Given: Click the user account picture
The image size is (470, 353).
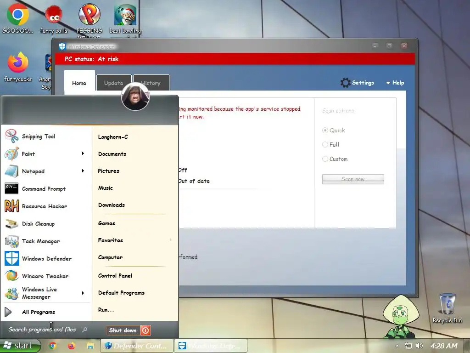Looking at the screenshot, I should 135,97.
